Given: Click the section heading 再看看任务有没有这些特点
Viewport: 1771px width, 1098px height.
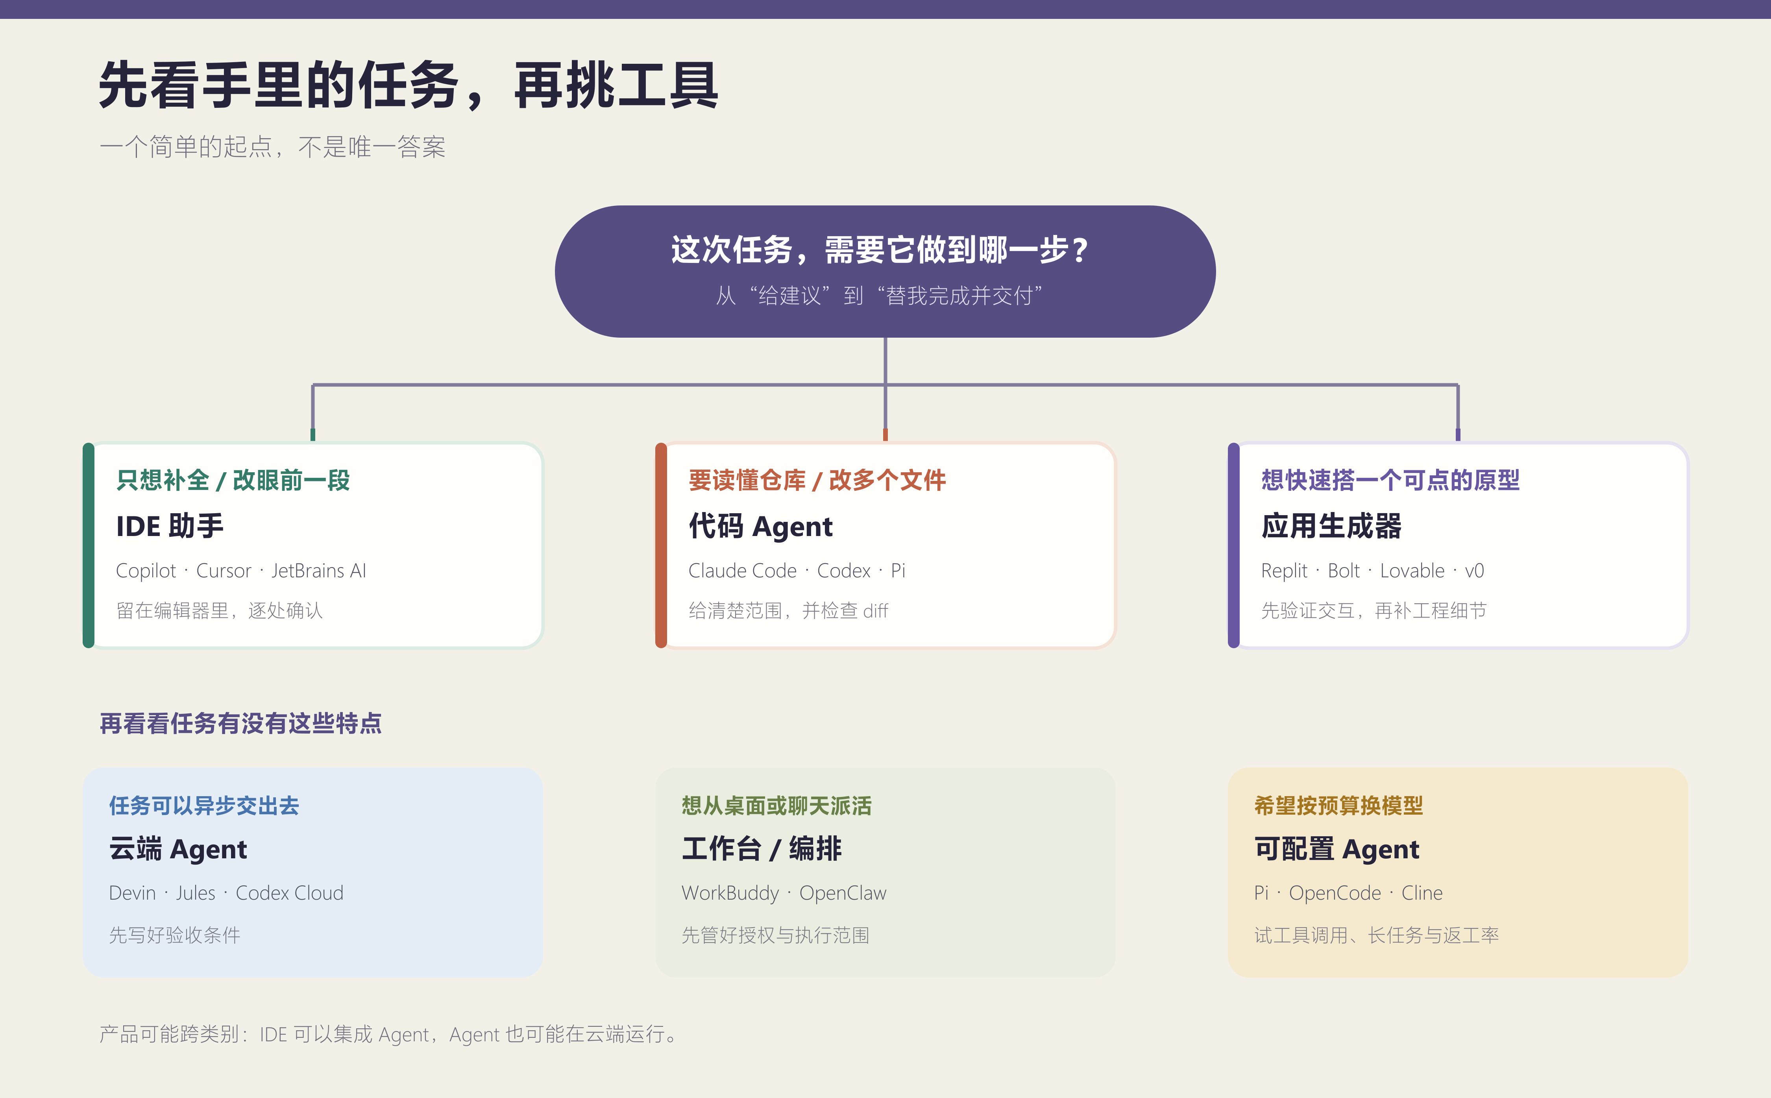Looking at the screenshot, I should (x=240, y=723).
